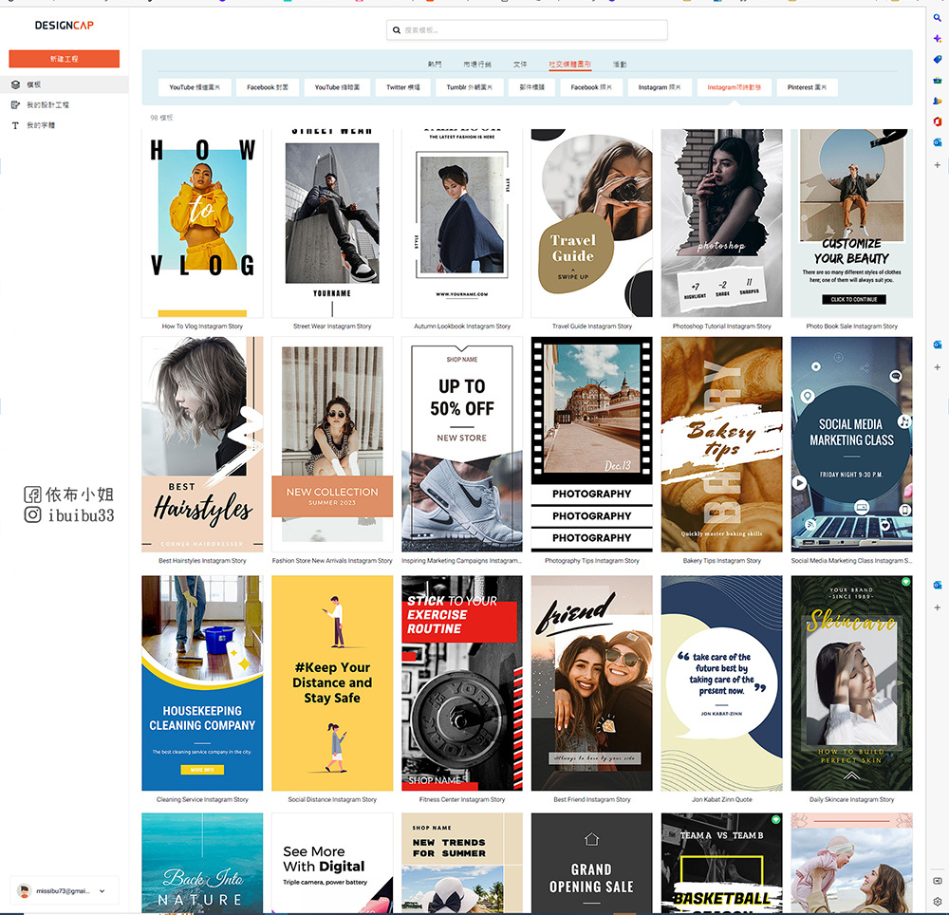
Task: Switch to the 活動 category tab
Action: [x=619, y=65]
